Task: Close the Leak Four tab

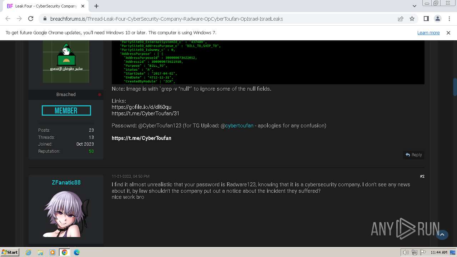Action: [83, 6]
